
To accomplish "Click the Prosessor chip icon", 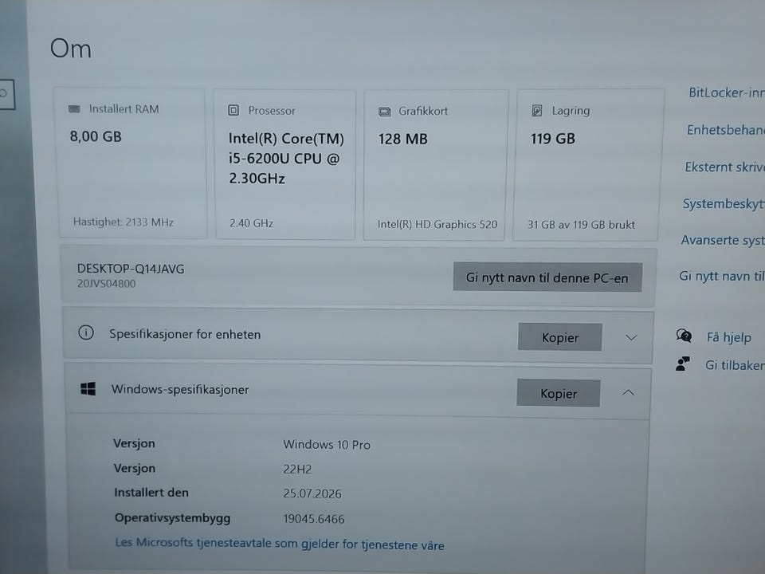I will 233,110.
